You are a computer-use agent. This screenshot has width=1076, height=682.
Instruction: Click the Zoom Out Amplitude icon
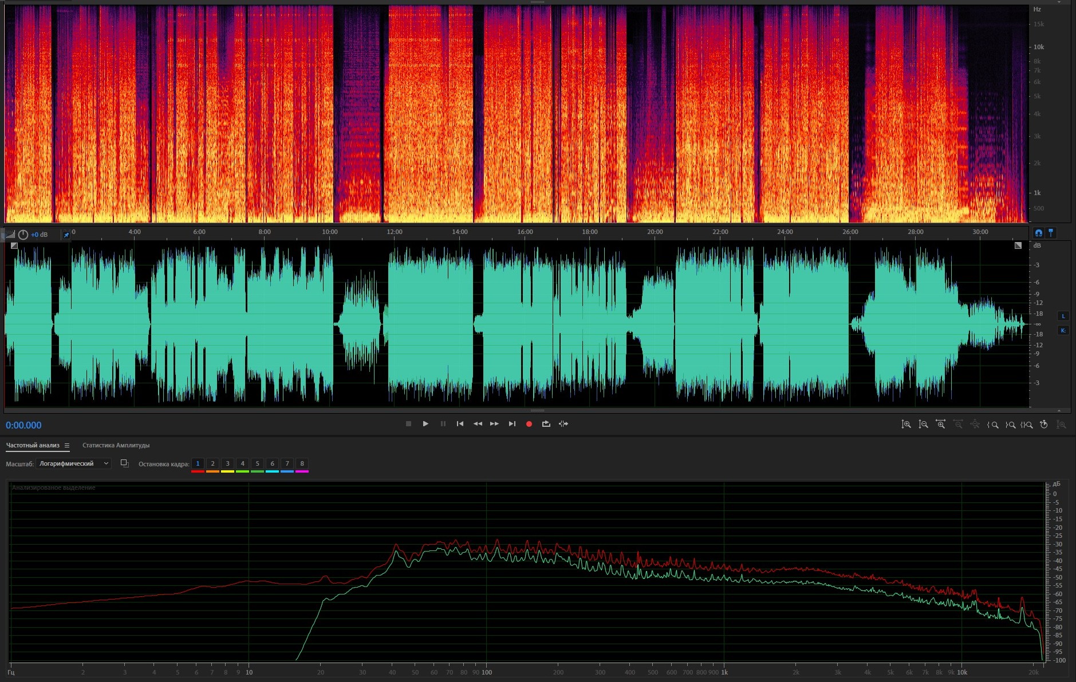click(x=923, y=425)
